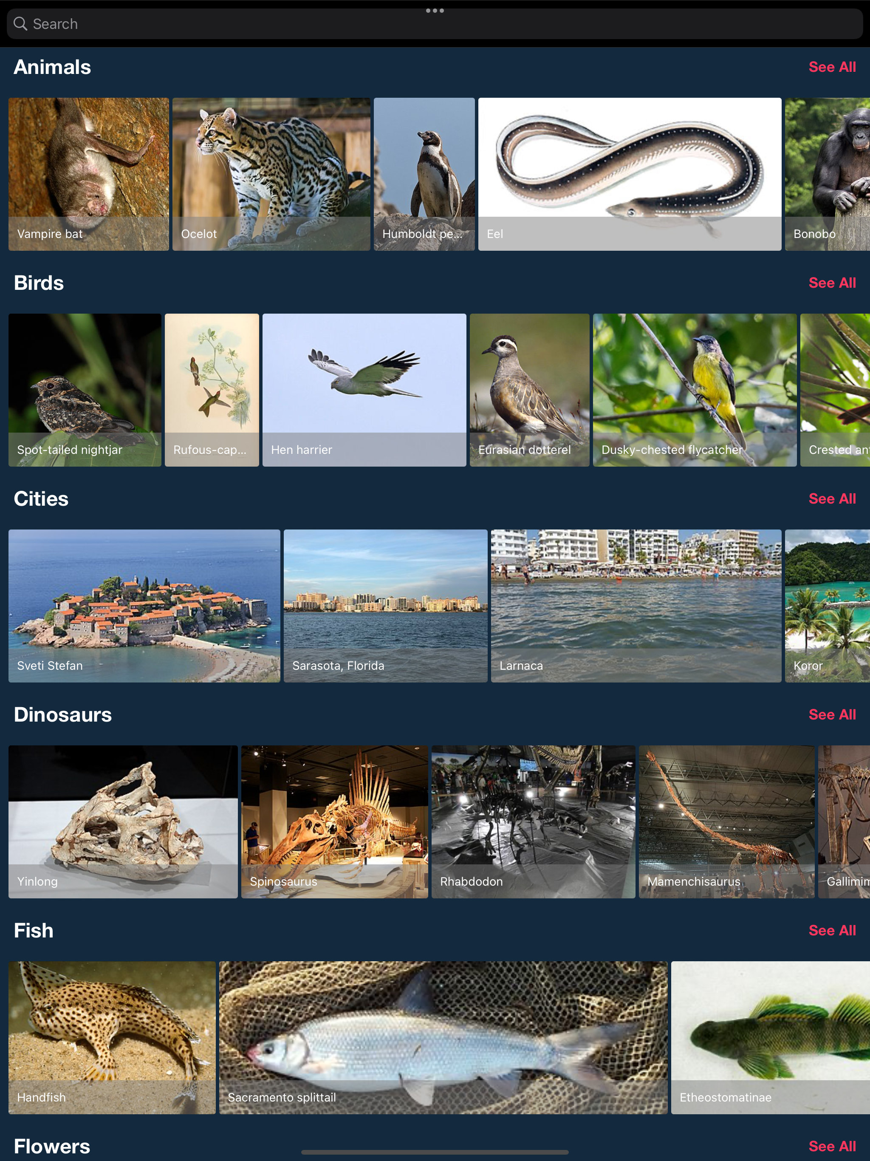Open See All for Birds

click(832, 283)
